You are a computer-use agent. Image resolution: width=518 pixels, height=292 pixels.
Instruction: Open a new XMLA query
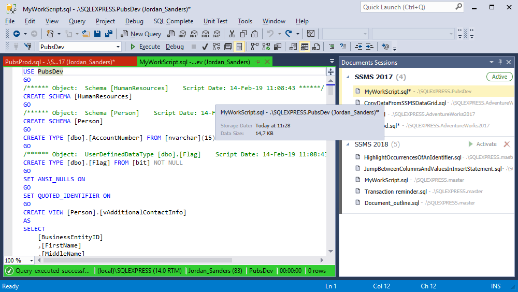206,34
